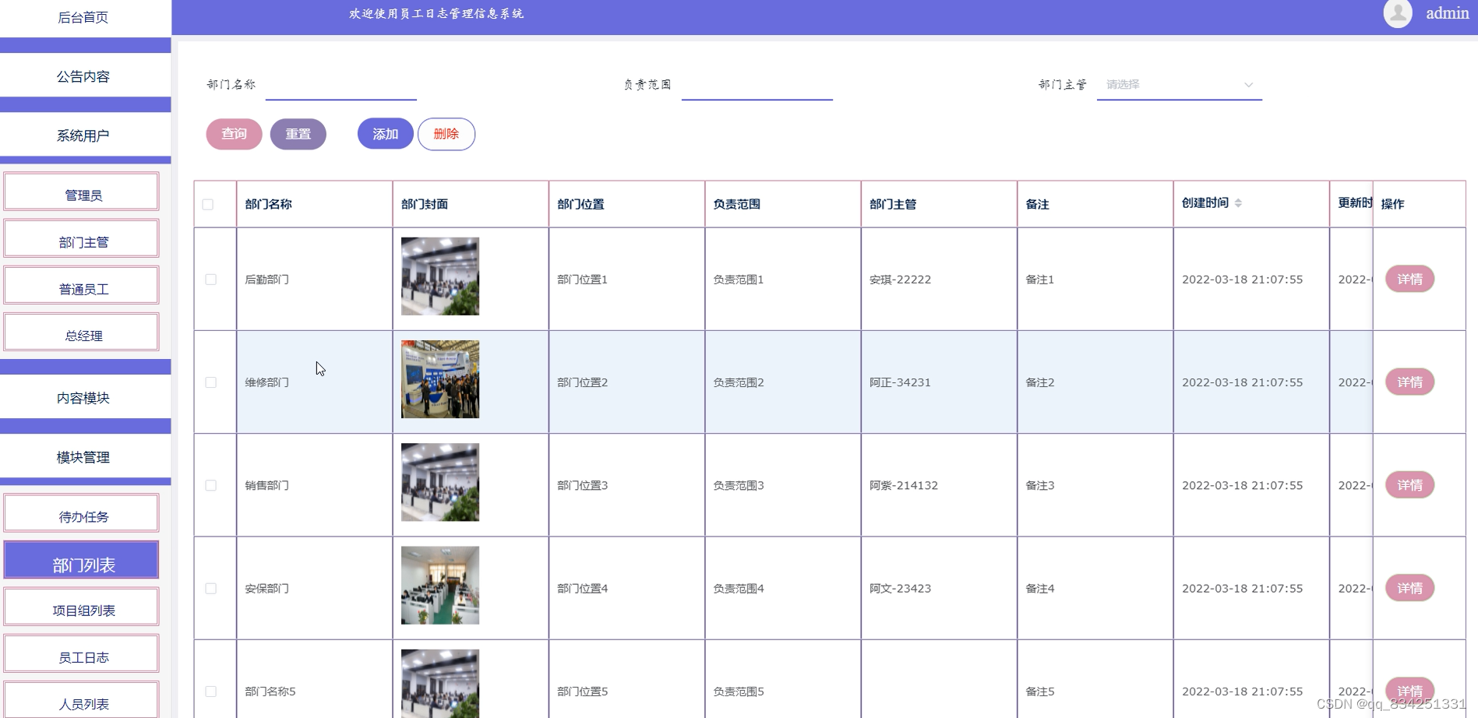The height and width of the screenshot is (718, 1478).
Task: Click the 创建时间 sort arrows icon
Action: coord(1238,203)
